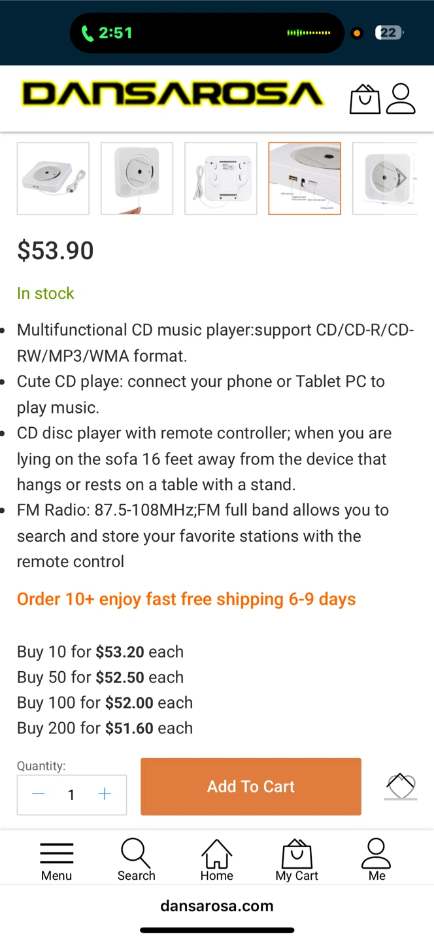
Task: Tap the dansarosa.com address bar
Action: coord(217,906)
